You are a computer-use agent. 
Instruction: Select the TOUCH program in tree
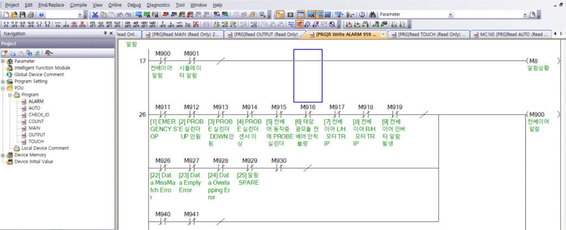pos(36,141)
